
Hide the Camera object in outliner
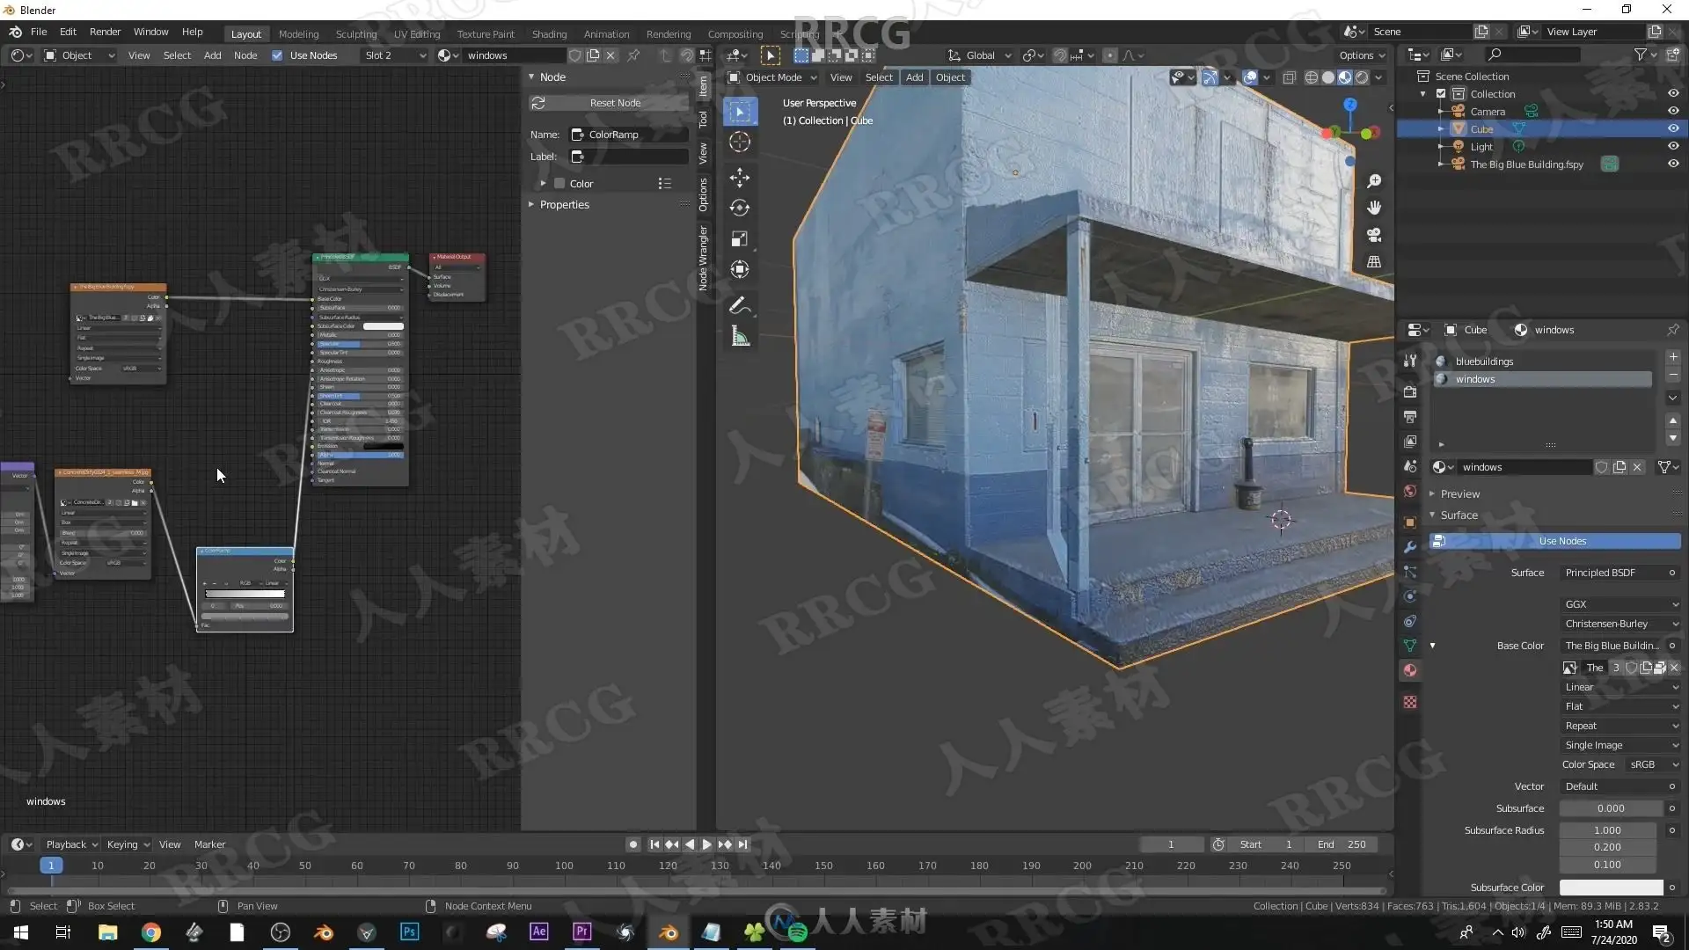pos(1673,111)
